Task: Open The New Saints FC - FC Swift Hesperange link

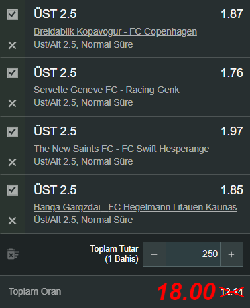Action: [121, 149]
